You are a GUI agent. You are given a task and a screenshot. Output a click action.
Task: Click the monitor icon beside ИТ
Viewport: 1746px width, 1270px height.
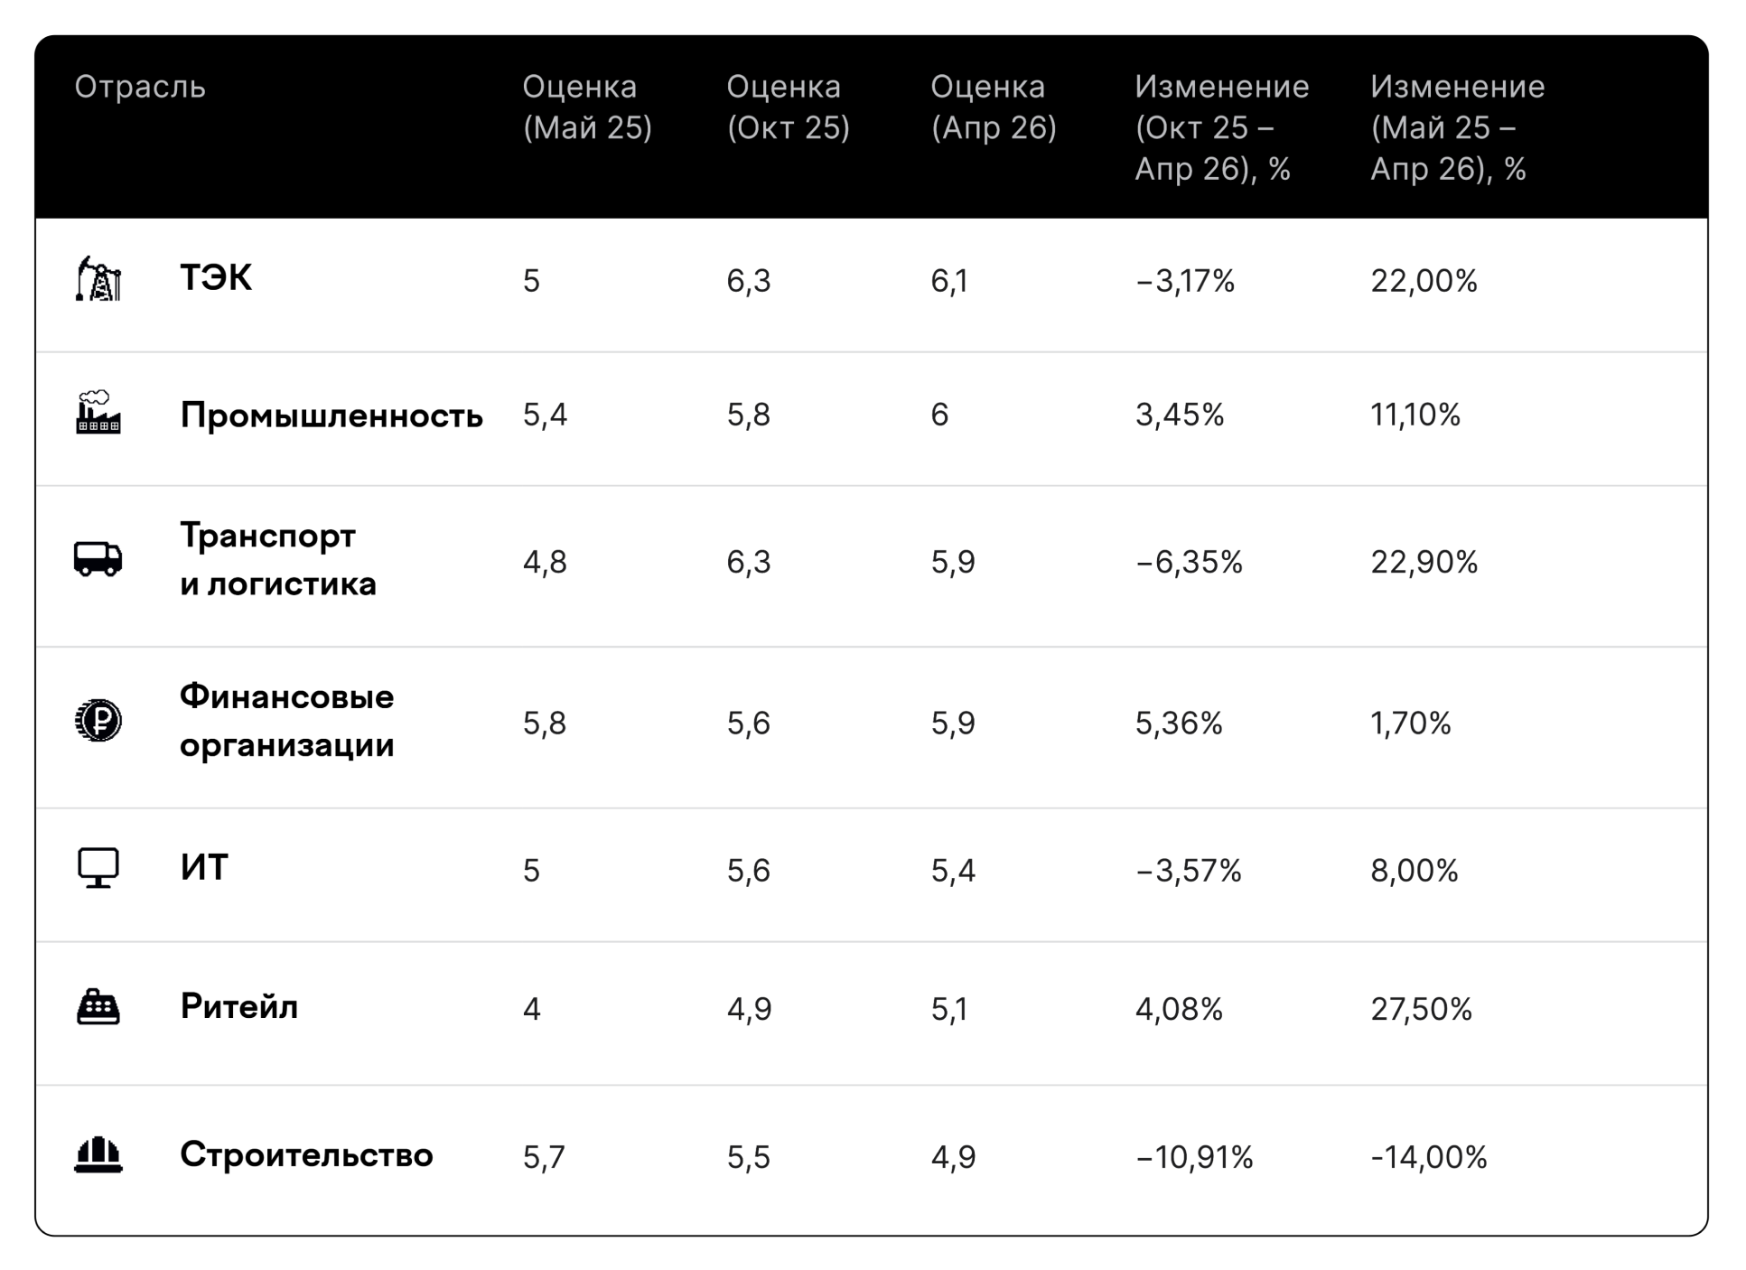click(x=98, y=868)
